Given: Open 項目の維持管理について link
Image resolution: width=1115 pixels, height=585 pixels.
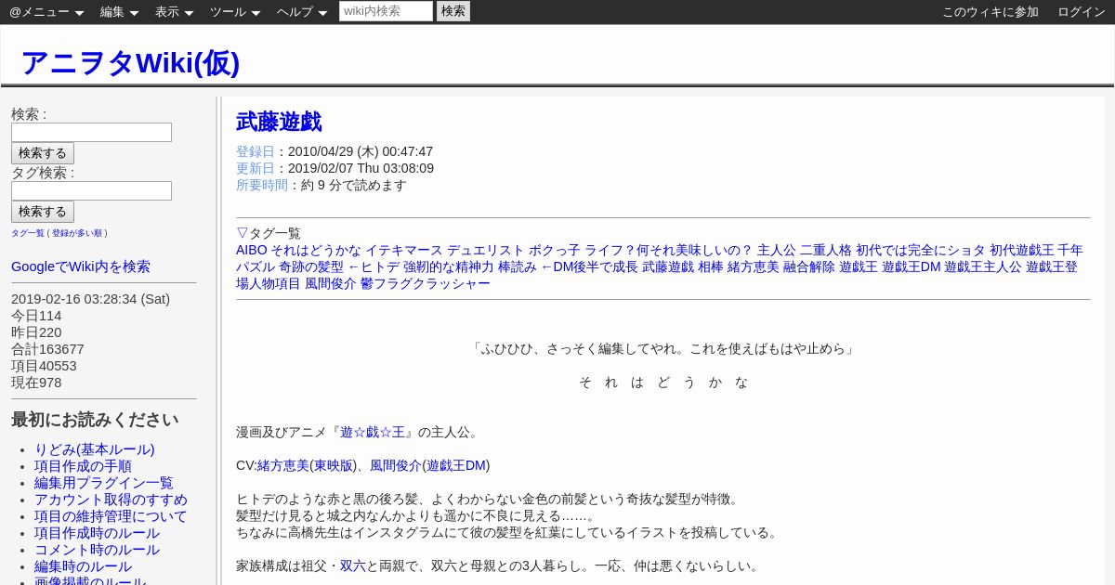Looking at the screenshot, I should click(x=111, y=516).
